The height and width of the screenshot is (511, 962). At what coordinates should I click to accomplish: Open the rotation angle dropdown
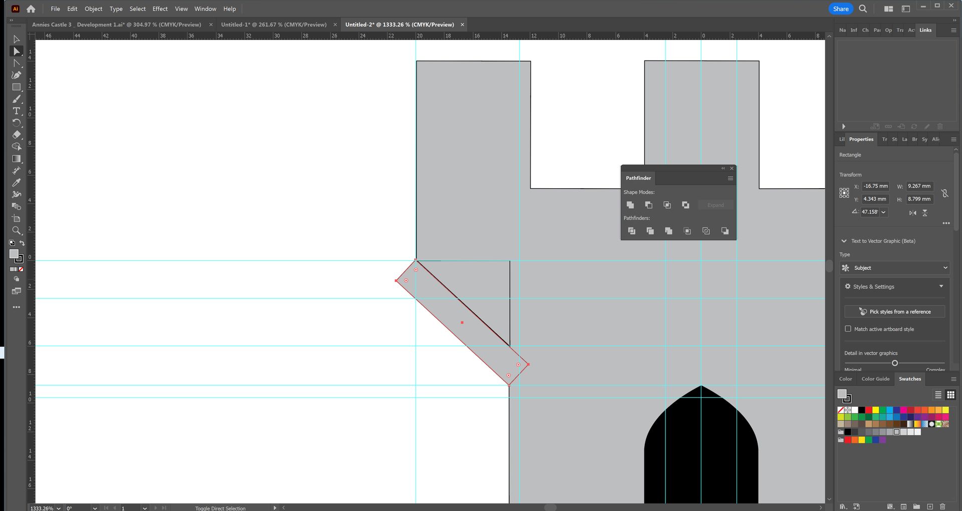tap(883, 212)
